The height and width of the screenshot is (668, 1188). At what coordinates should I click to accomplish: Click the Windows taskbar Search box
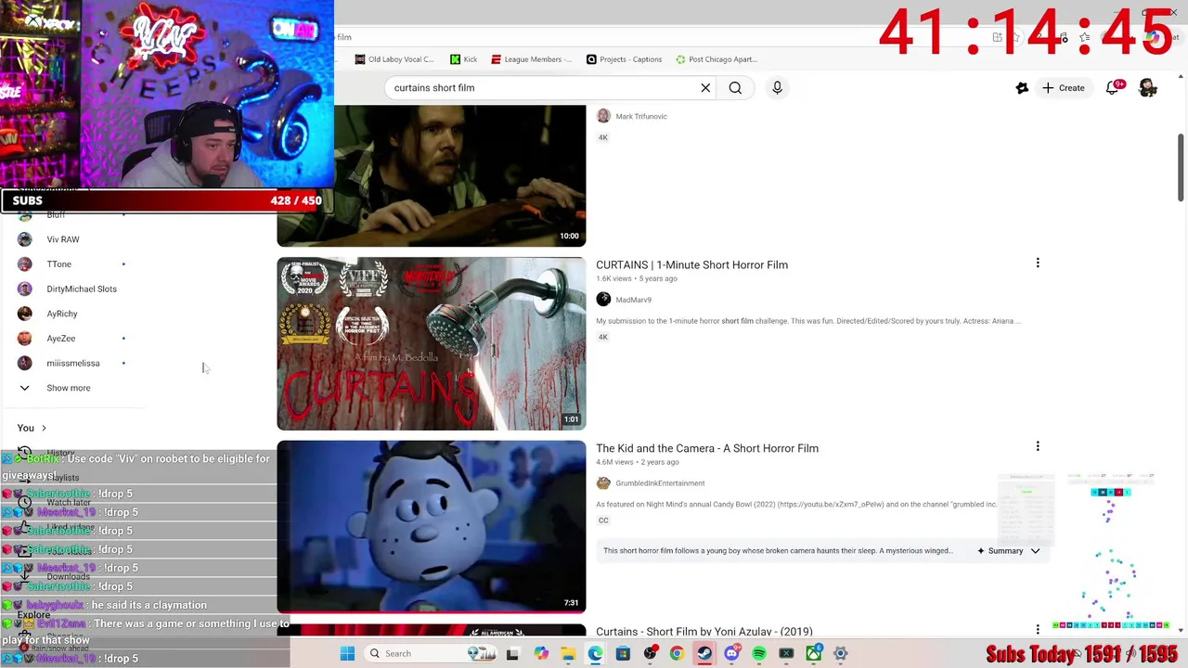(433, 654)
